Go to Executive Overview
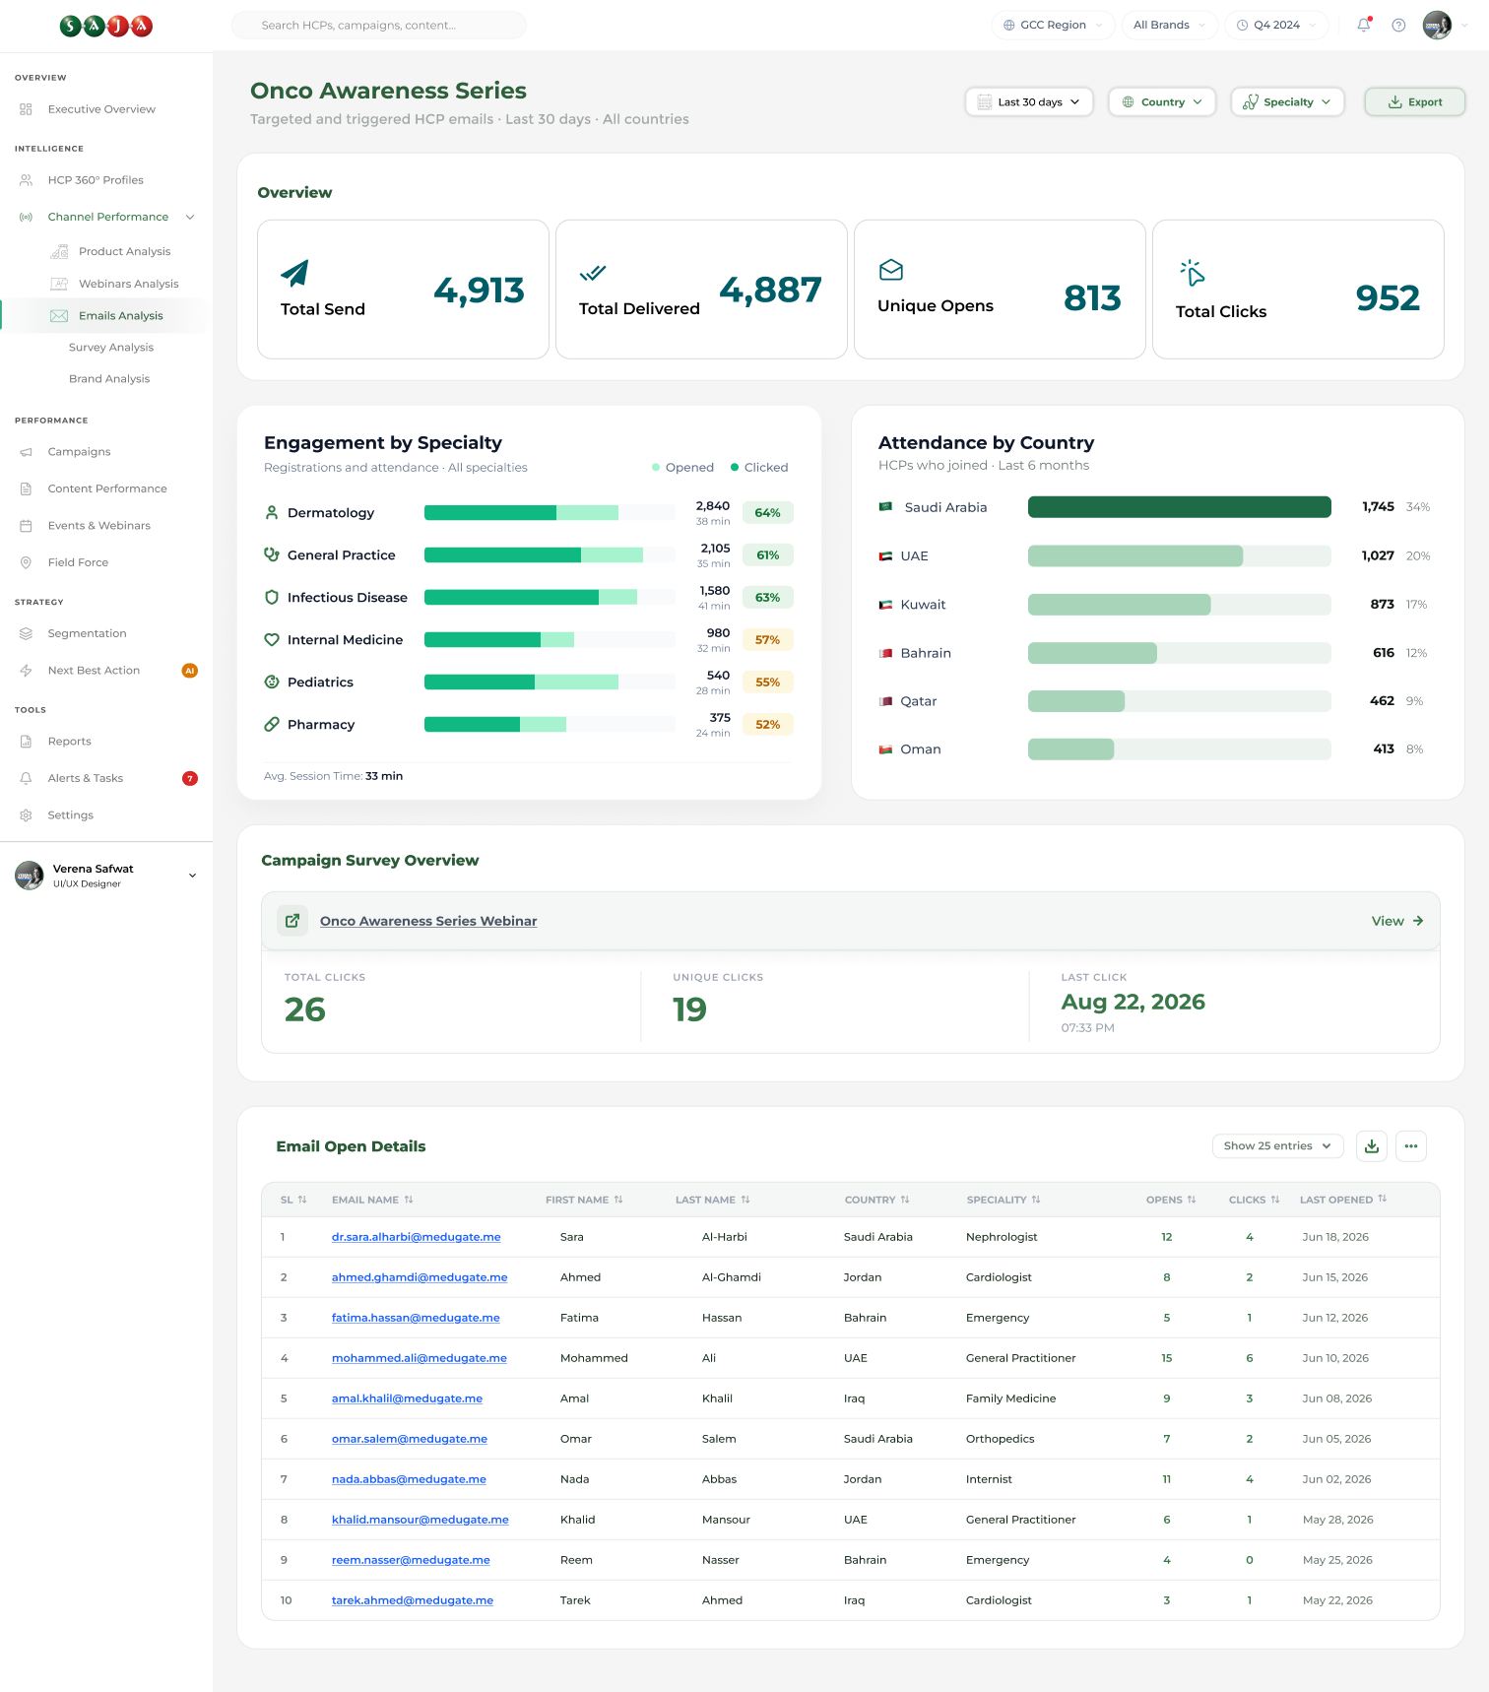The width and height of the screenshot is (1489, 1692). coord(101,109)
